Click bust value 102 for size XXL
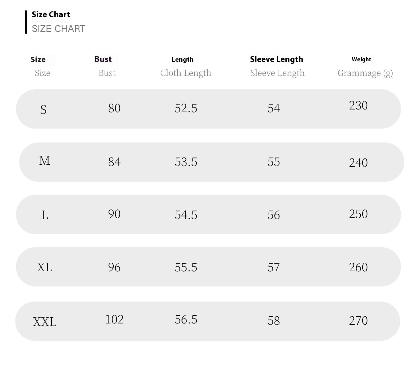Viewport: 417px width, 370px height. point(114,319)
